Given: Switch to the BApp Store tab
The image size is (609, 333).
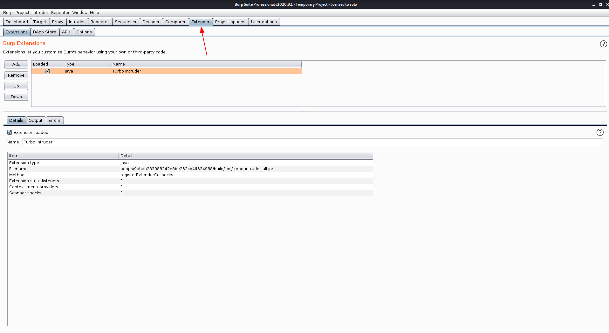Looking at the screenshot, I should click(44, 32).
